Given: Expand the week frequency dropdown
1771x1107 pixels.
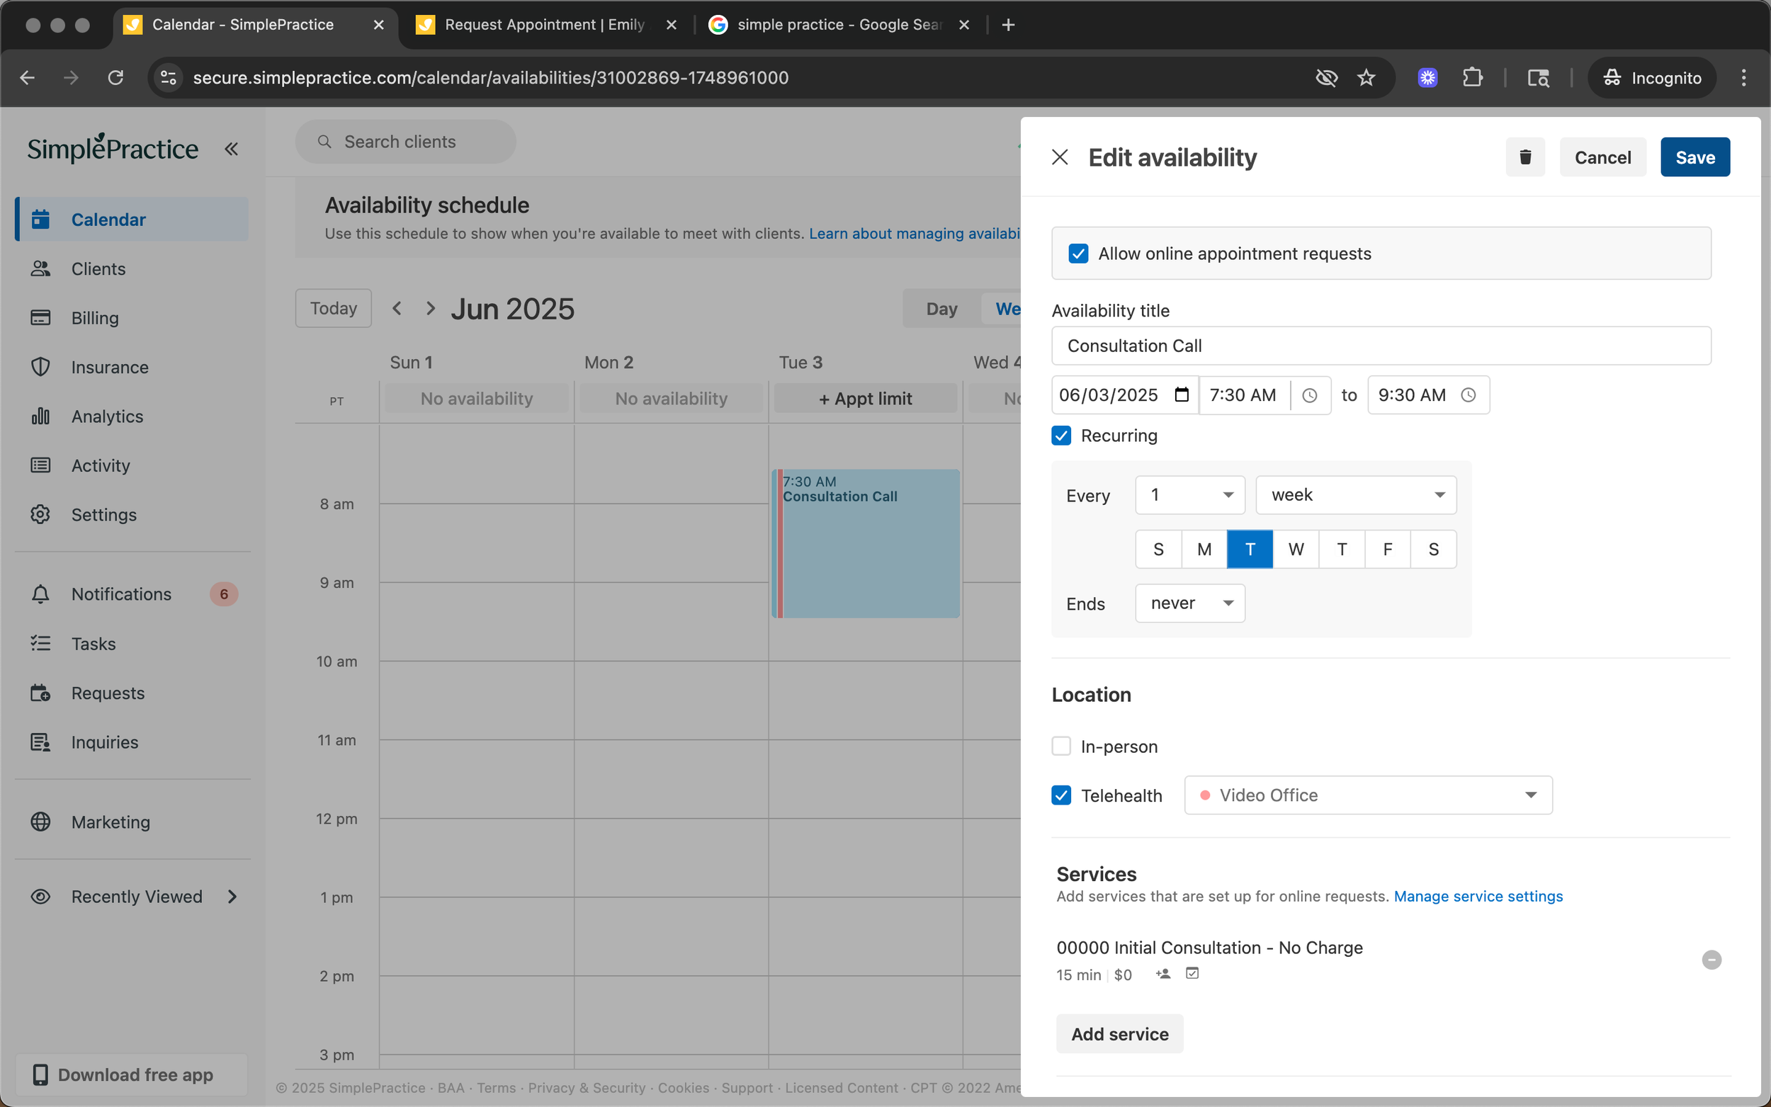Looking at the screenshot, I should pyautogui.click(x=1355, y=495).
